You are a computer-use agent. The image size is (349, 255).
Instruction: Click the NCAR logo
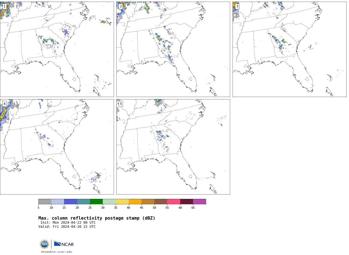[64, 244]
